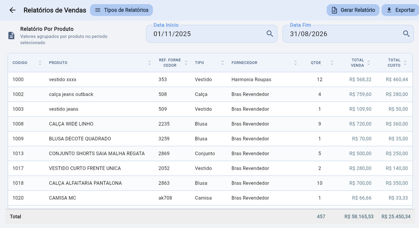Click total venda 'R$ 568,32'
This screenshot has height=228, width=419.
click(x=360, y=80)
